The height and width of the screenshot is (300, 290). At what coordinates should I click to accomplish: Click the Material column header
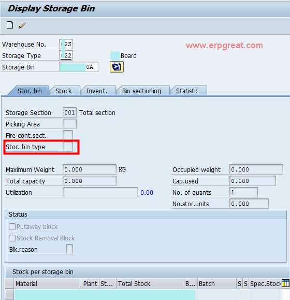click(x=48, y=283)
